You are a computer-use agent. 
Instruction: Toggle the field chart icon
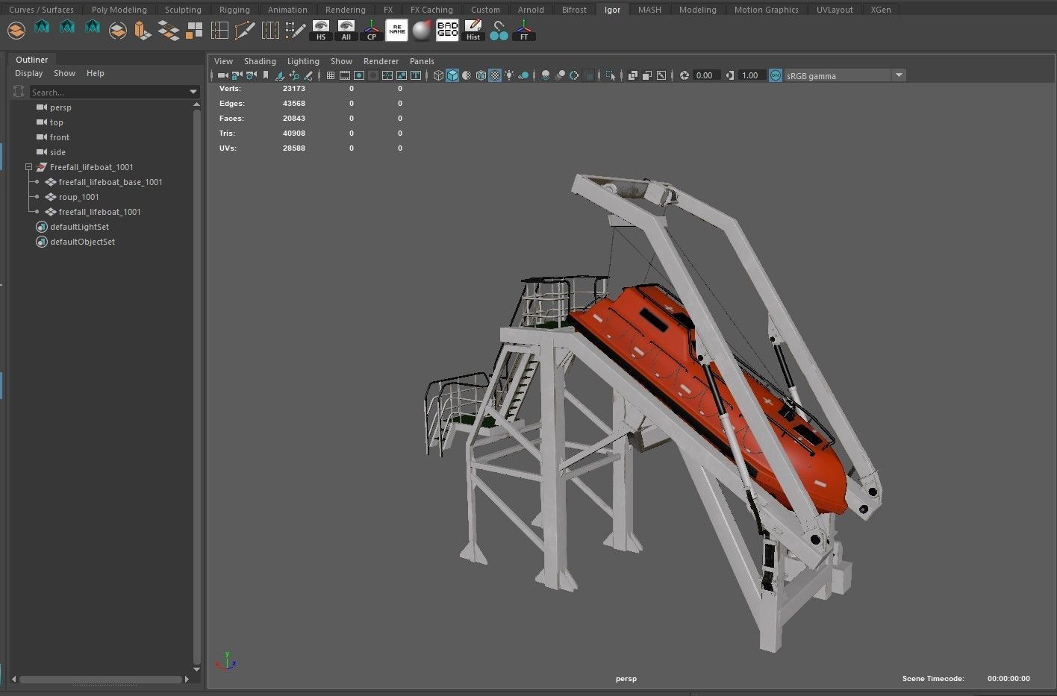(387, 75)
